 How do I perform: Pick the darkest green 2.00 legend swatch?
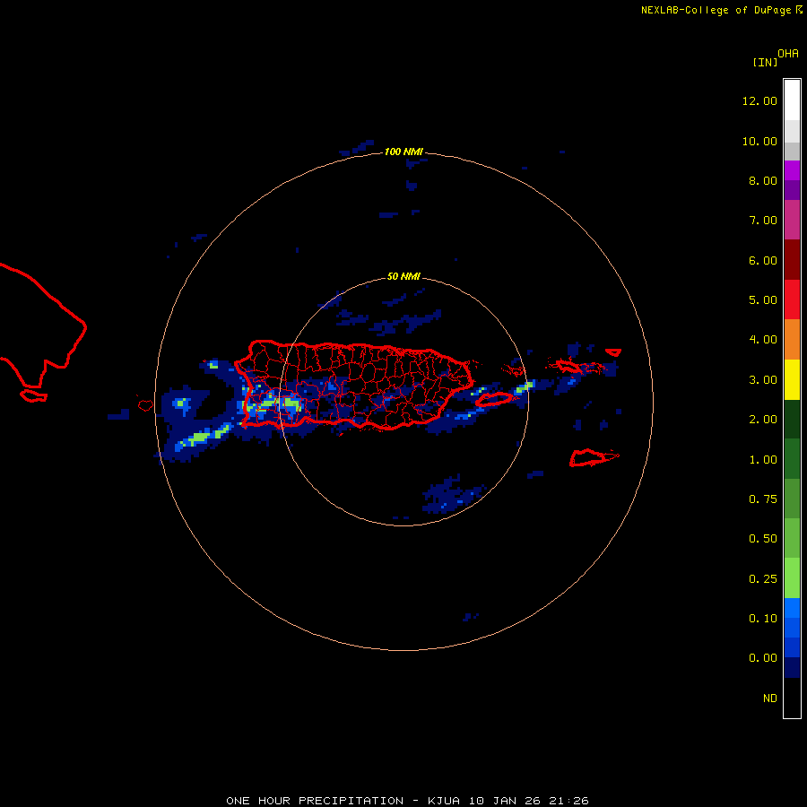pyautogui.click(x=792, y=419)
